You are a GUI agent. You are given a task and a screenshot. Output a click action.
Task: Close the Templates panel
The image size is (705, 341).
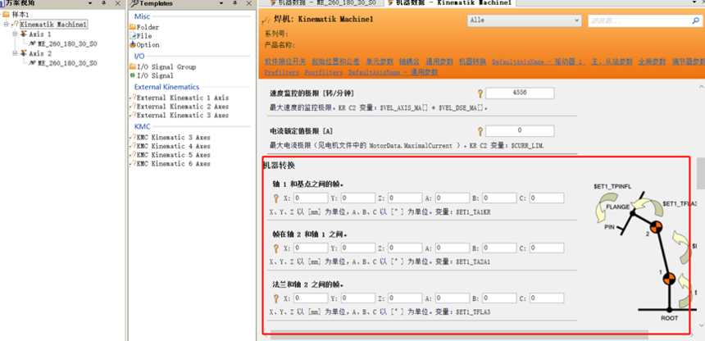(248, 3)
